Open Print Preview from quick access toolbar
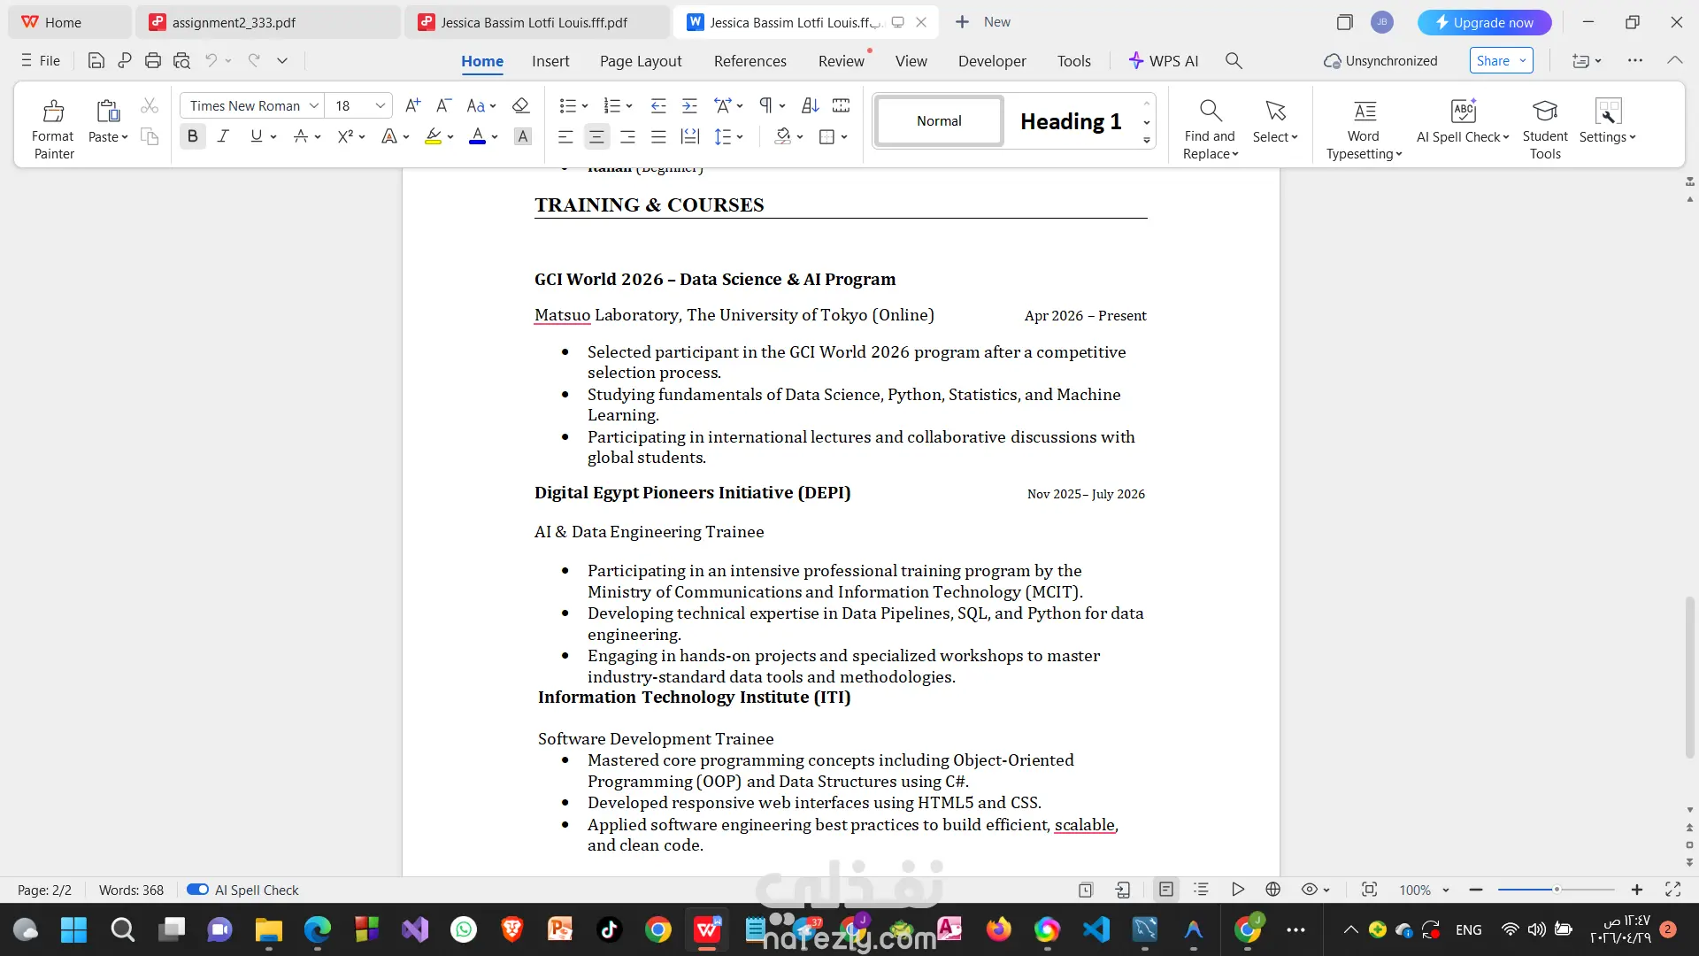 coord(181,61)
